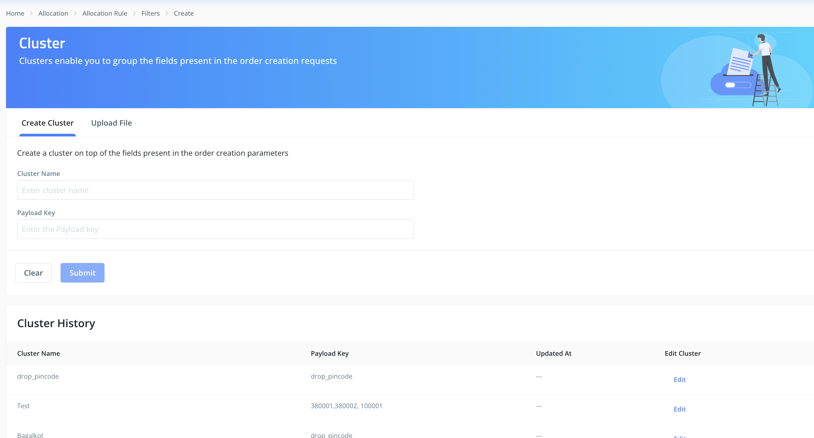Switch to the Upload File tab
This screenshot has width=814, height=438.
point(111,123)
